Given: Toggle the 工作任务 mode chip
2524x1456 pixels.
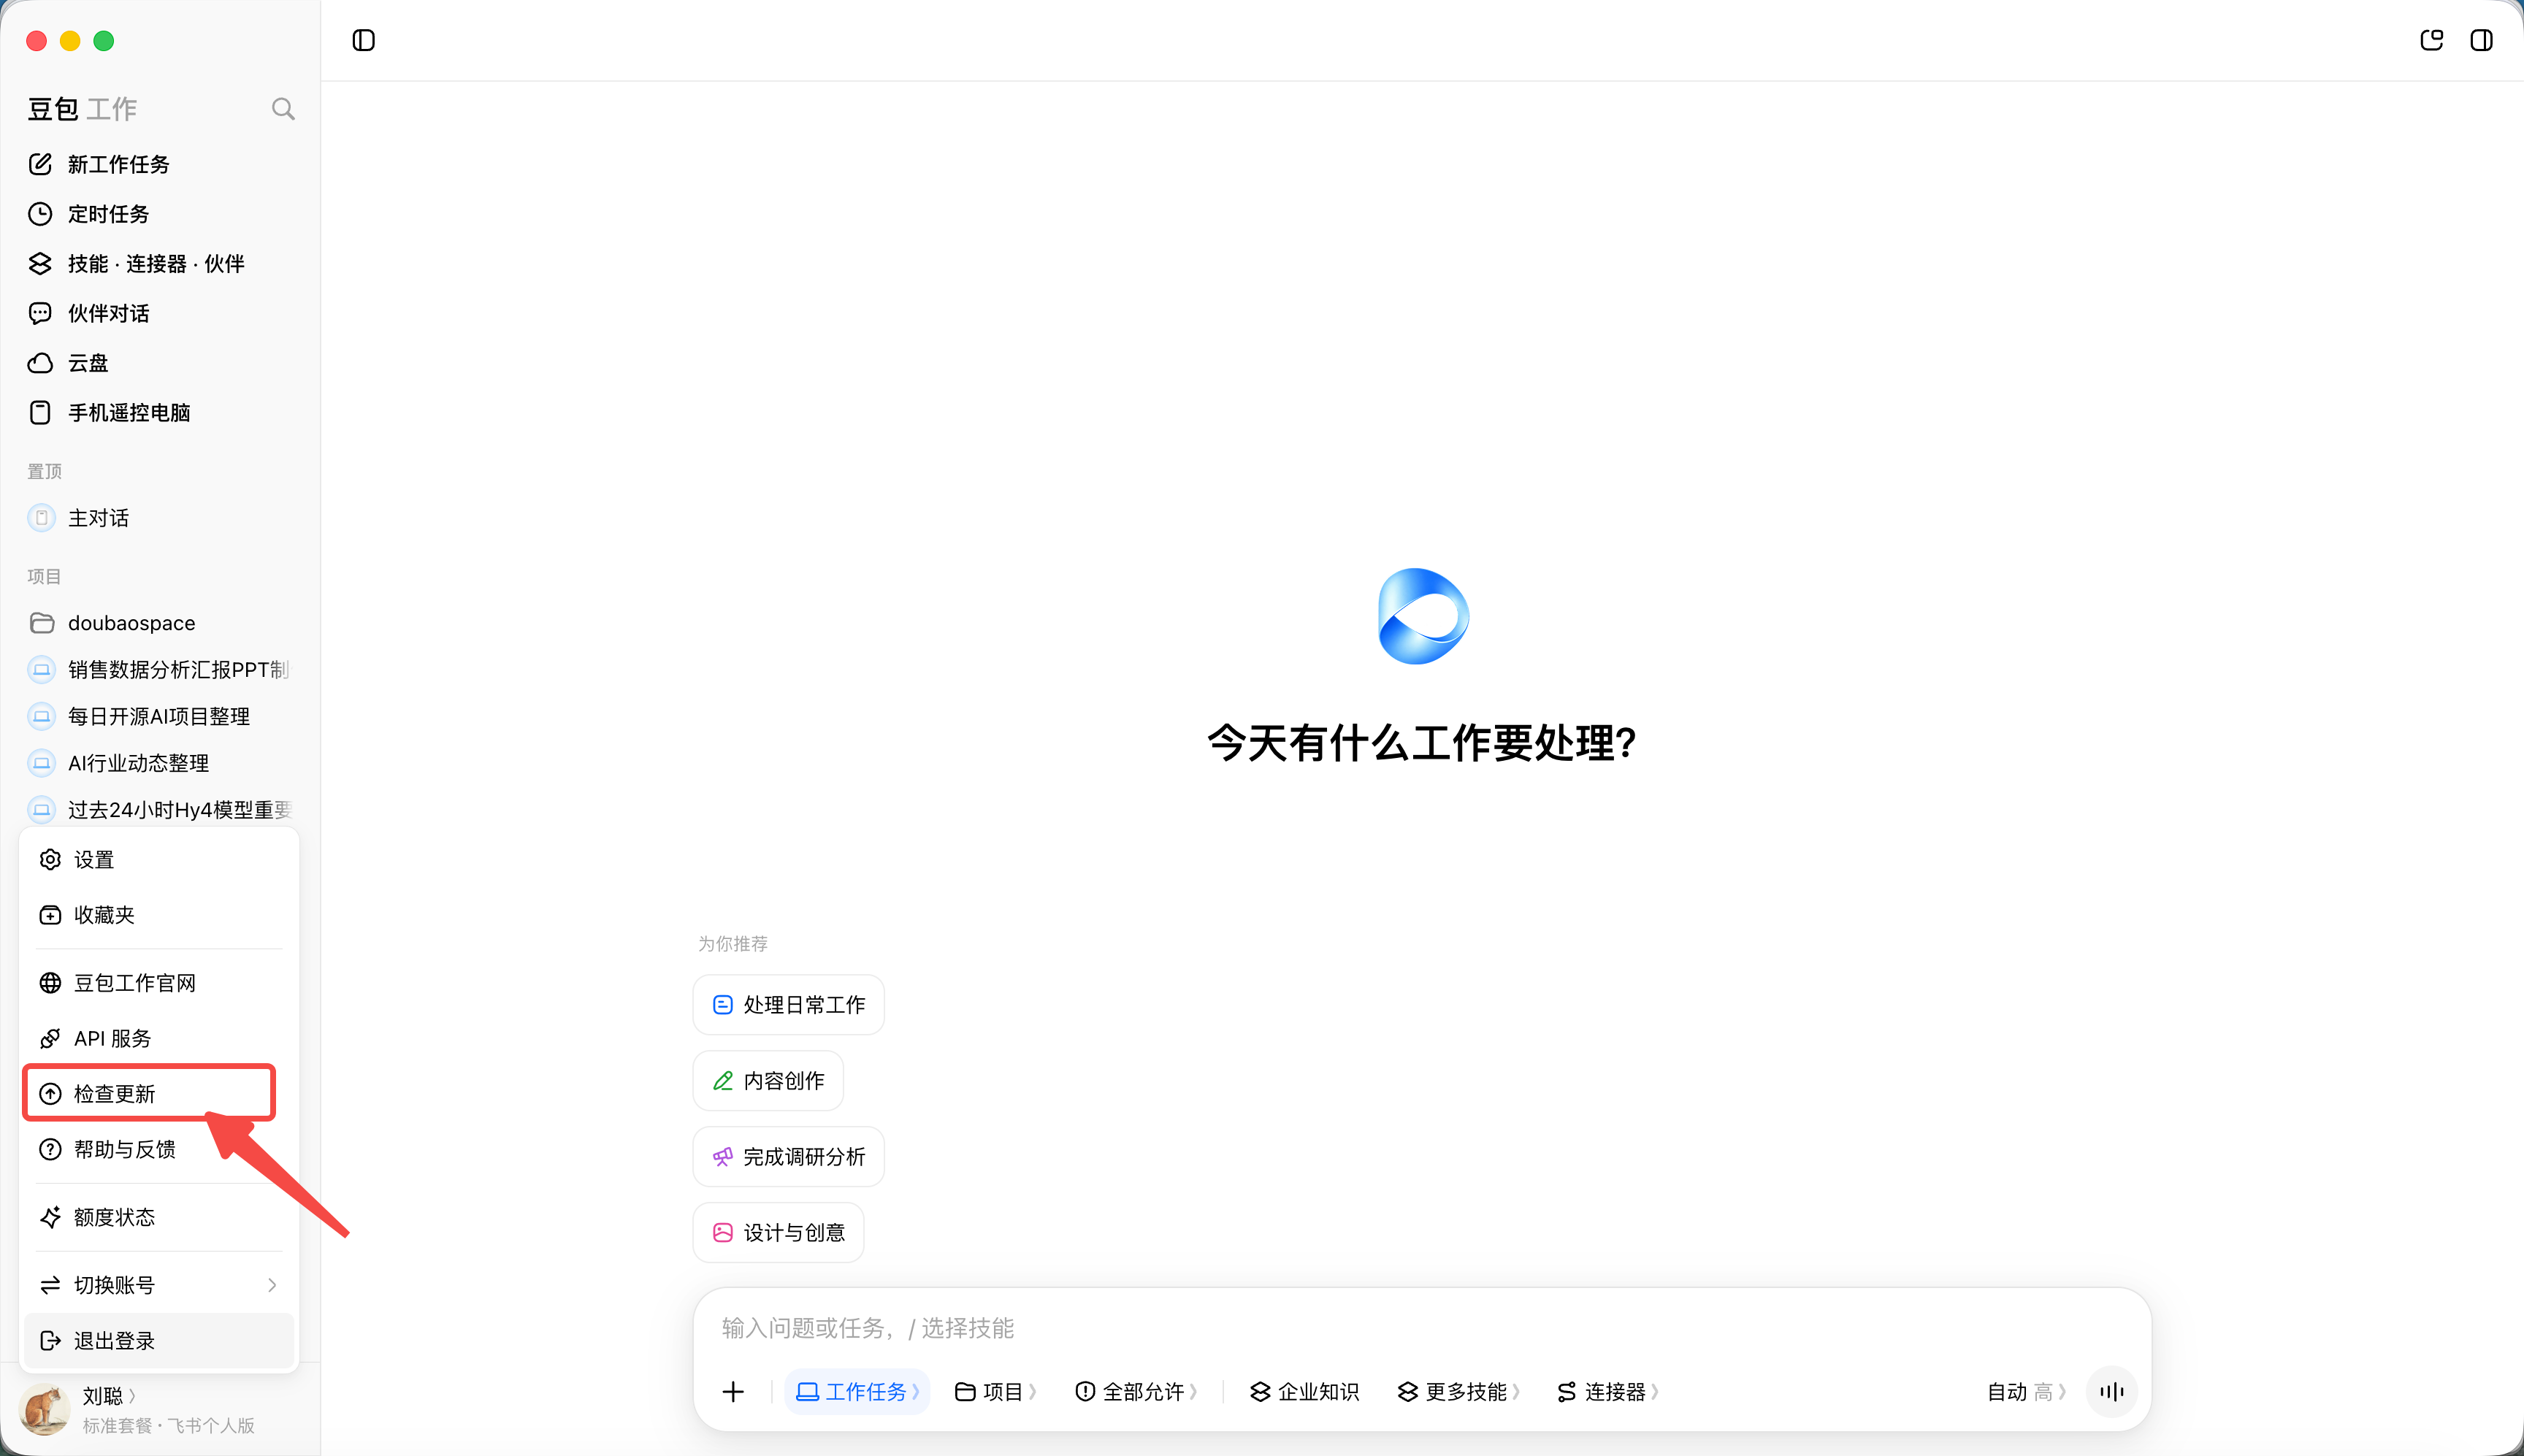Looking at the screenshot, I should [857, 1391].
